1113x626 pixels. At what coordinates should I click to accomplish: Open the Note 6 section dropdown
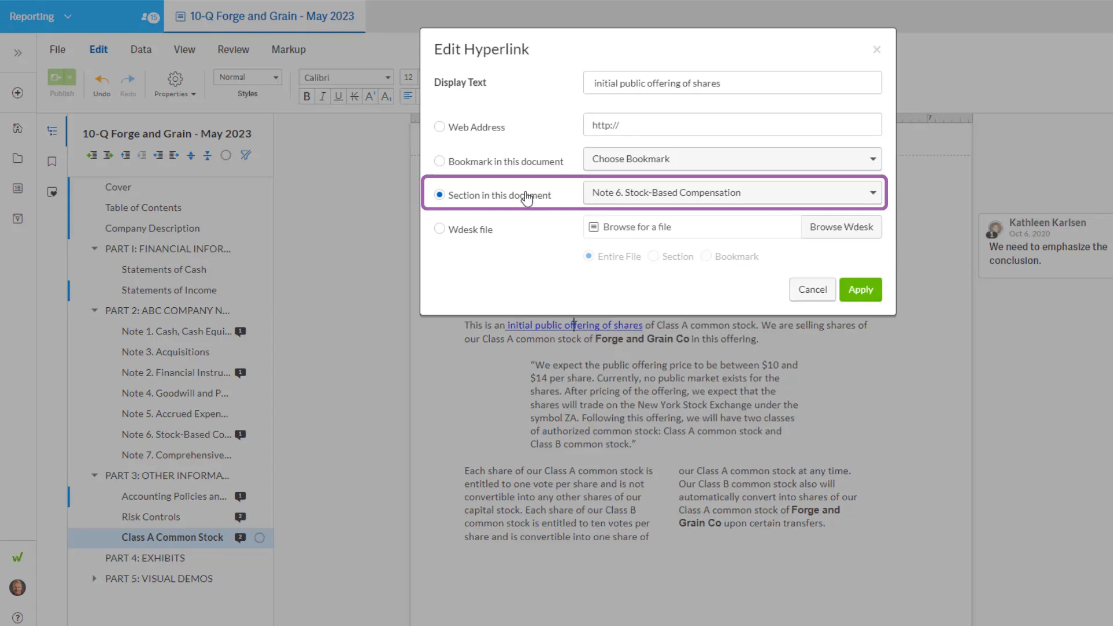[732, 192]
